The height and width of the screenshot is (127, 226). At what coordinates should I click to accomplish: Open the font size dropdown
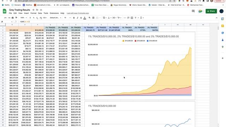click(67, 18)
